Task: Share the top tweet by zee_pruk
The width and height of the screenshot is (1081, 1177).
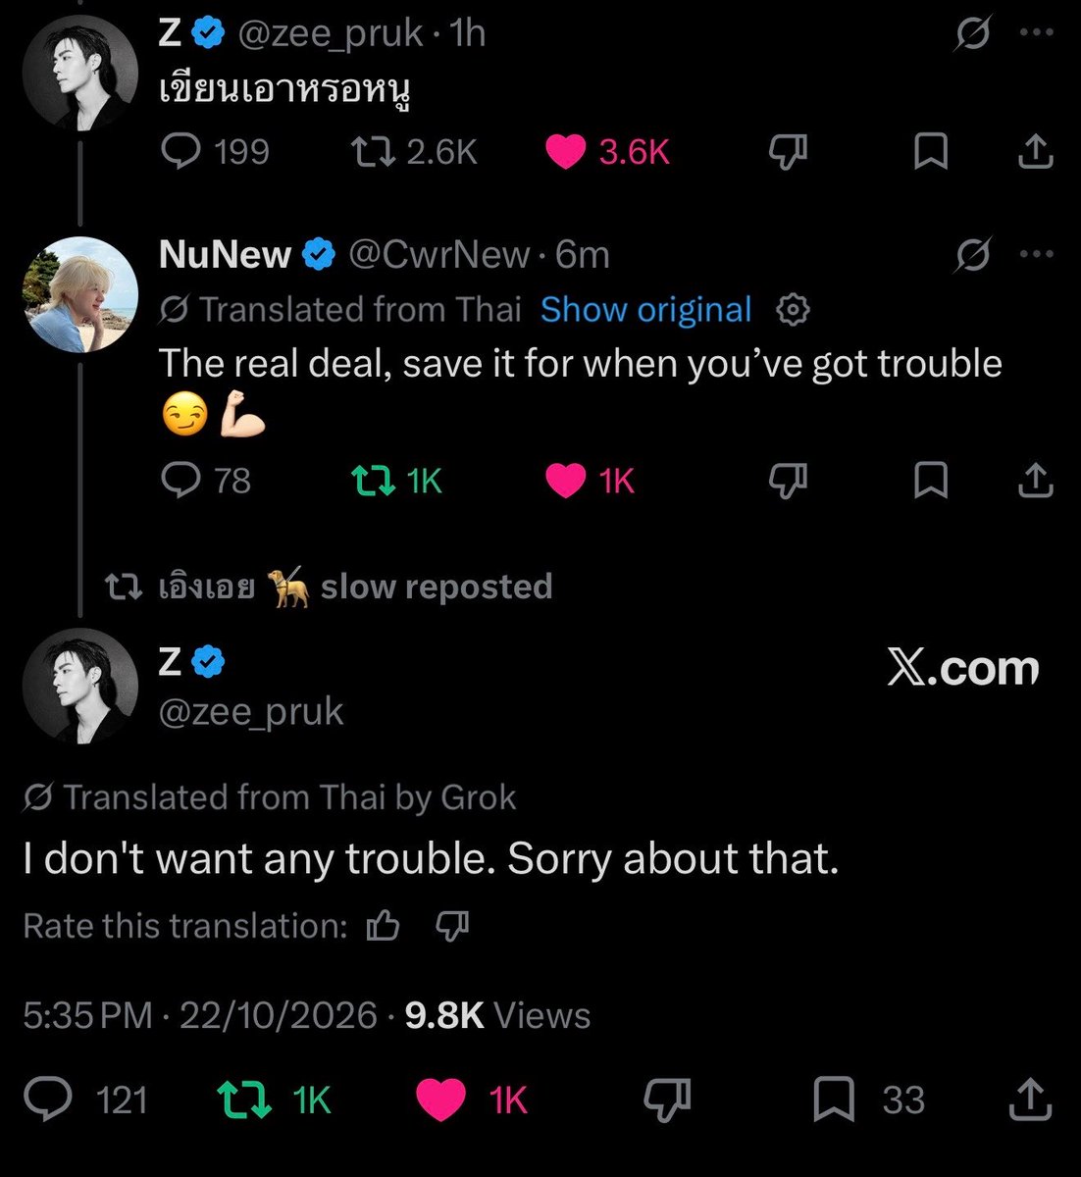Action: tap(1035, 152)
